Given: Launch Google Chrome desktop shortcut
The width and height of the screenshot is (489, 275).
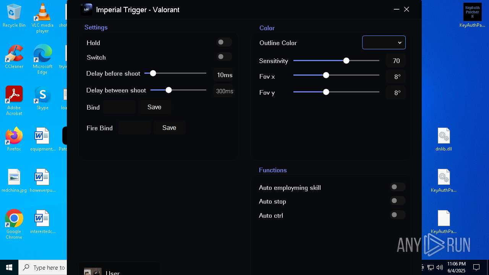Looking at the screenshot, I should 14,225.
